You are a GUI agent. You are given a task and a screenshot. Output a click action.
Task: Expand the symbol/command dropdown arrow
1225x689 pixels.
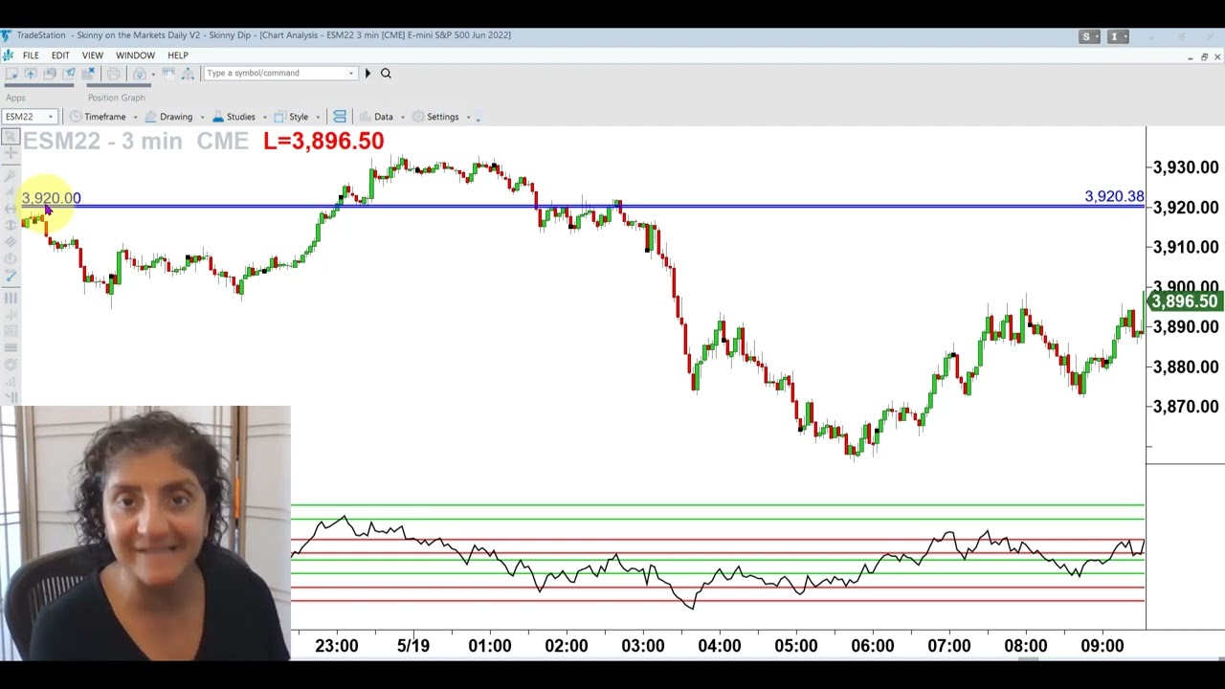click(x=351, y=74)
